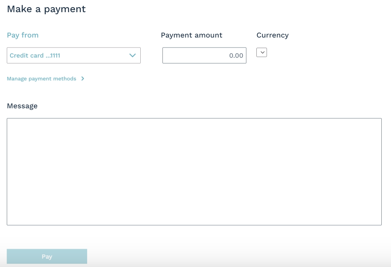The height and width of the screenshot is (267, 391).
Task: Click the Payment amount label
Action: pyautogui.click(x=191, y=35)
